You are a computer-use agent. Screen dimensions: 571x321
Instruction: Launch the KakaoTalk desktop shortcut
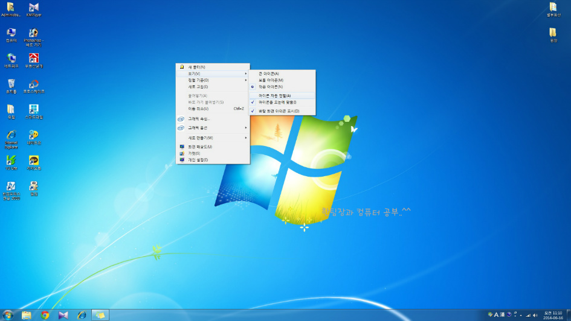tap(34, 161)
